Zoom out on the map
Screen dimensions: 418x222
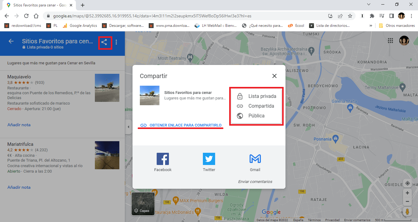tap(407, 202)
